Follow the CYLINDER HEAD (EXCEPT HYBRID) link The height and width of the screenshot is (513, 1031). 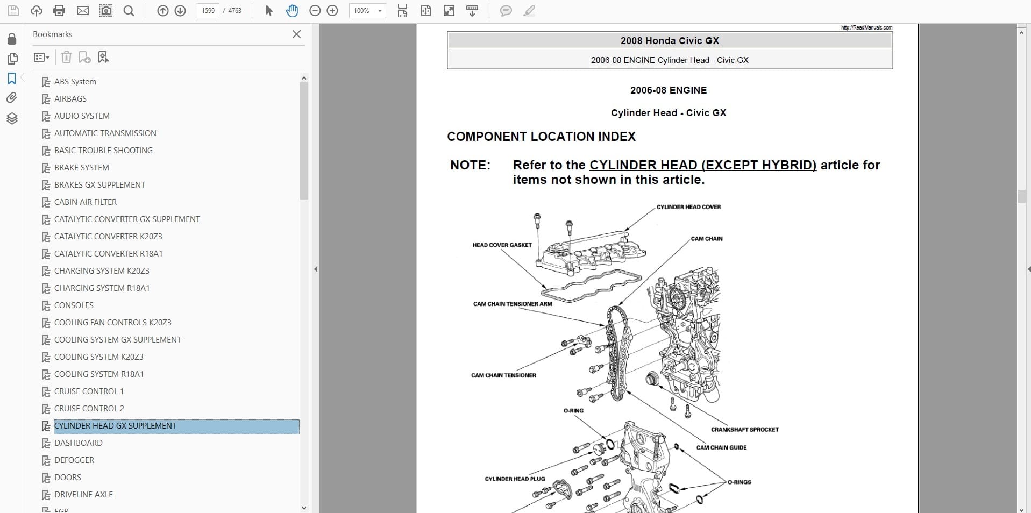tap(703, 165)
